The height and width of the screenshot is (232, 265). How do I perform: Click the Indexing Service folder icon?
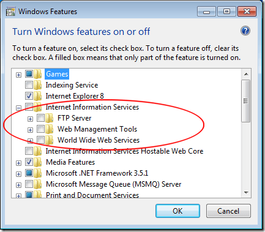(38, 85)
